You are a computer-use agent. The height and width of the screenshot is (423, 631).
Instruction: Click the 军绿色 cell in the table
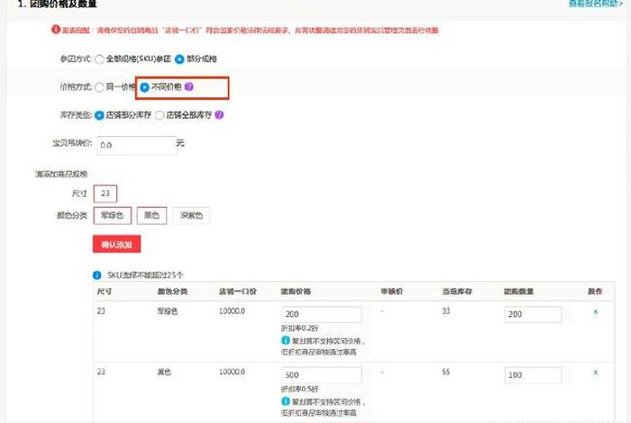pyautogui.click(x=167, y=310)
